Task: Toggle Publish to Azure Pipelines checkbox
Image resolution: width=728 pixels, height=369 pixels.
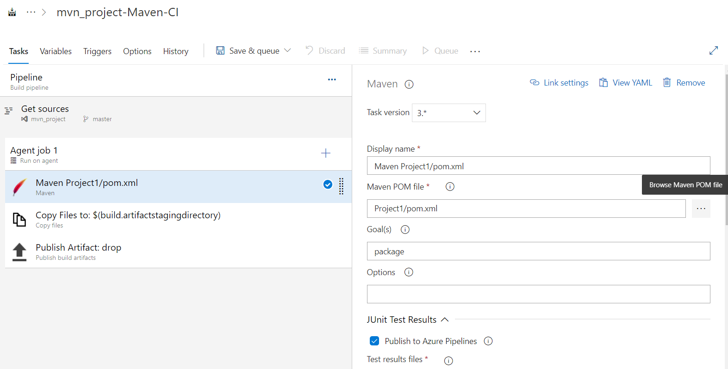Action: (374, 341)
